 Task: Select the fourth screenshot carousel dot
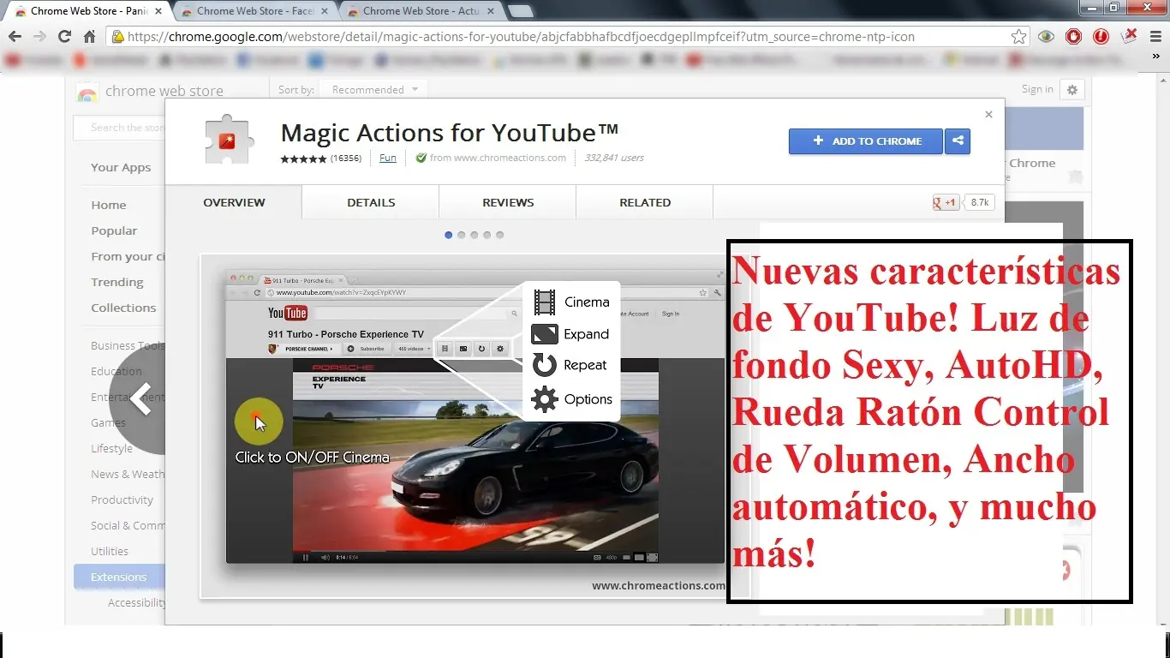coord(487,235)
